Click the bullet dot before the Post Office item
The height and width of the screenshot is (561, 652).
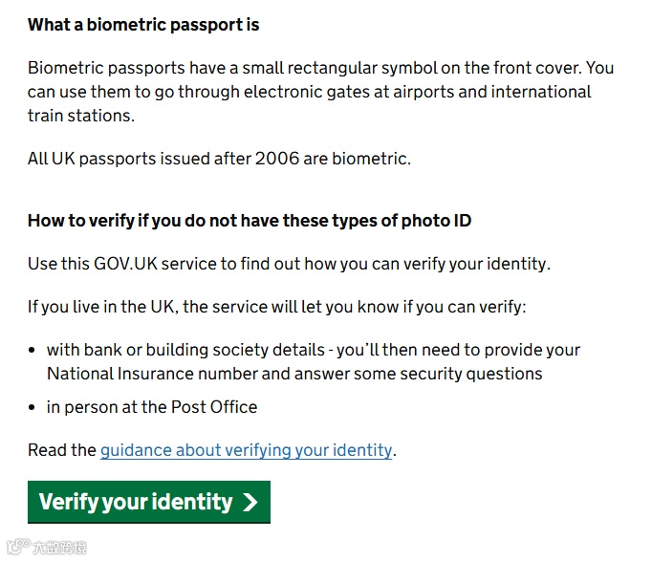tap(33, 408)
